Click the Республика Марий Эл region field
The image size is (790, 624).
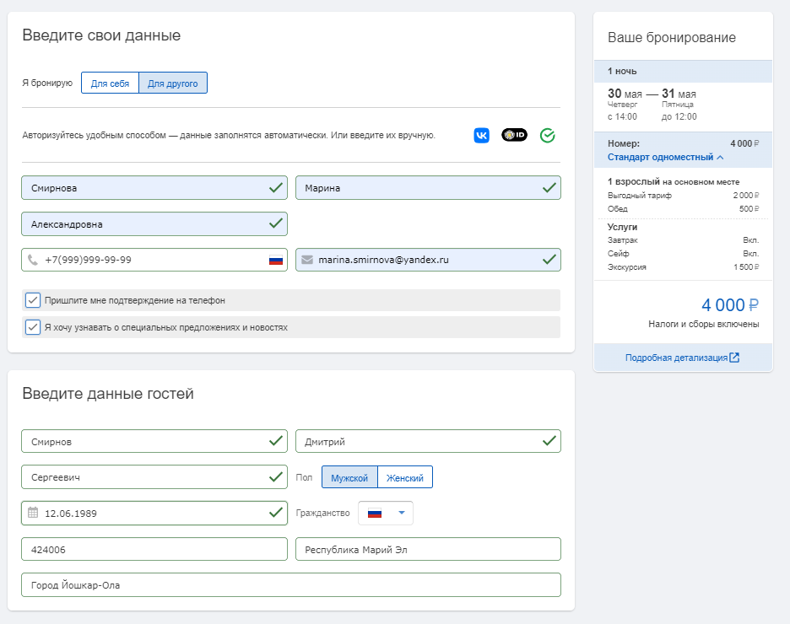pyautogui.click(x=428, y=549)
